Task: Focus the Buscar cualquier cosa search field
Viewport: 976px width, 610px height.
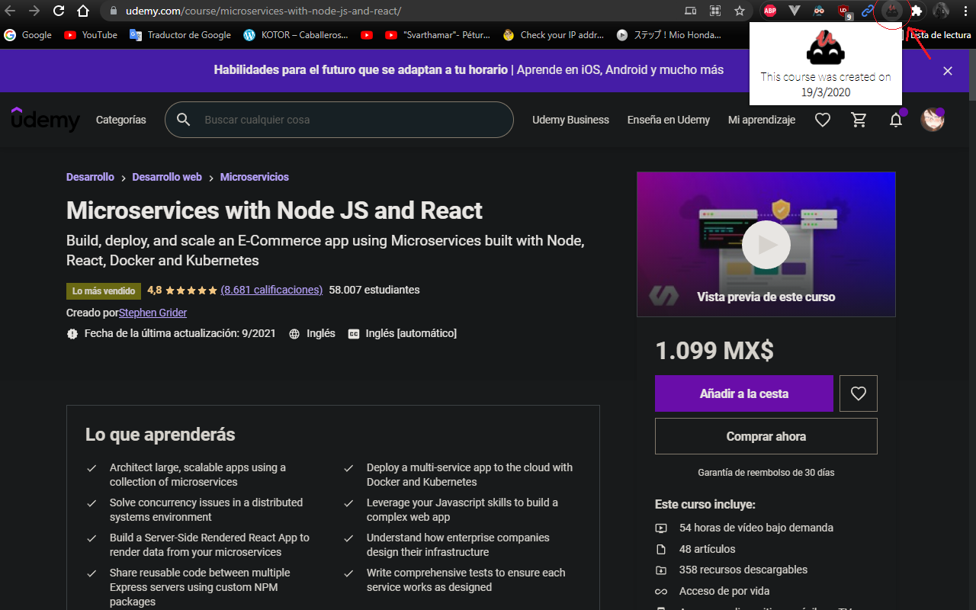Action: (x=339, y=120)
